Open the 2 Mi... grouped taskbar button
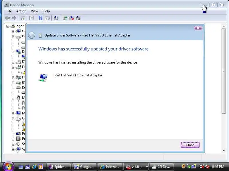 [136, 167]
